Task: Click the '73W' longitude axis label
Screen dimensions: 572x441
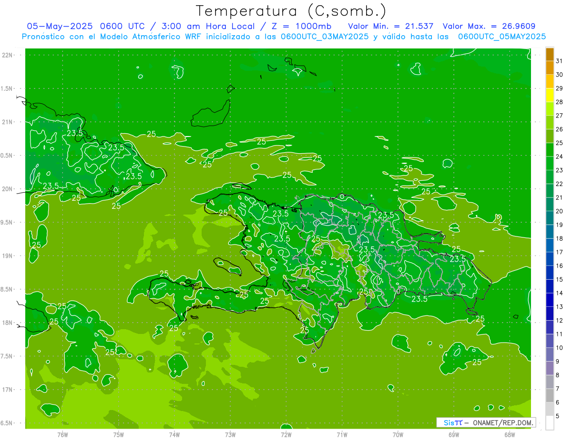Action: pos(230,435)
